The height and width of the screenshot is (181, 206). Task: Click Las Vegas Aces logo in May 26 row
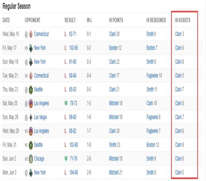click(31, 117)
